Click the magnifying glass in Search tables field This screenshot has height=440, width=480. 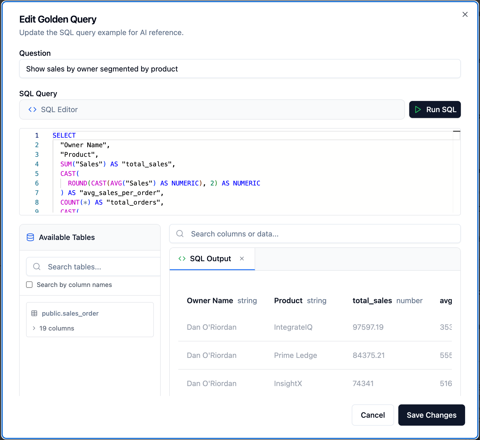(36, 266)
